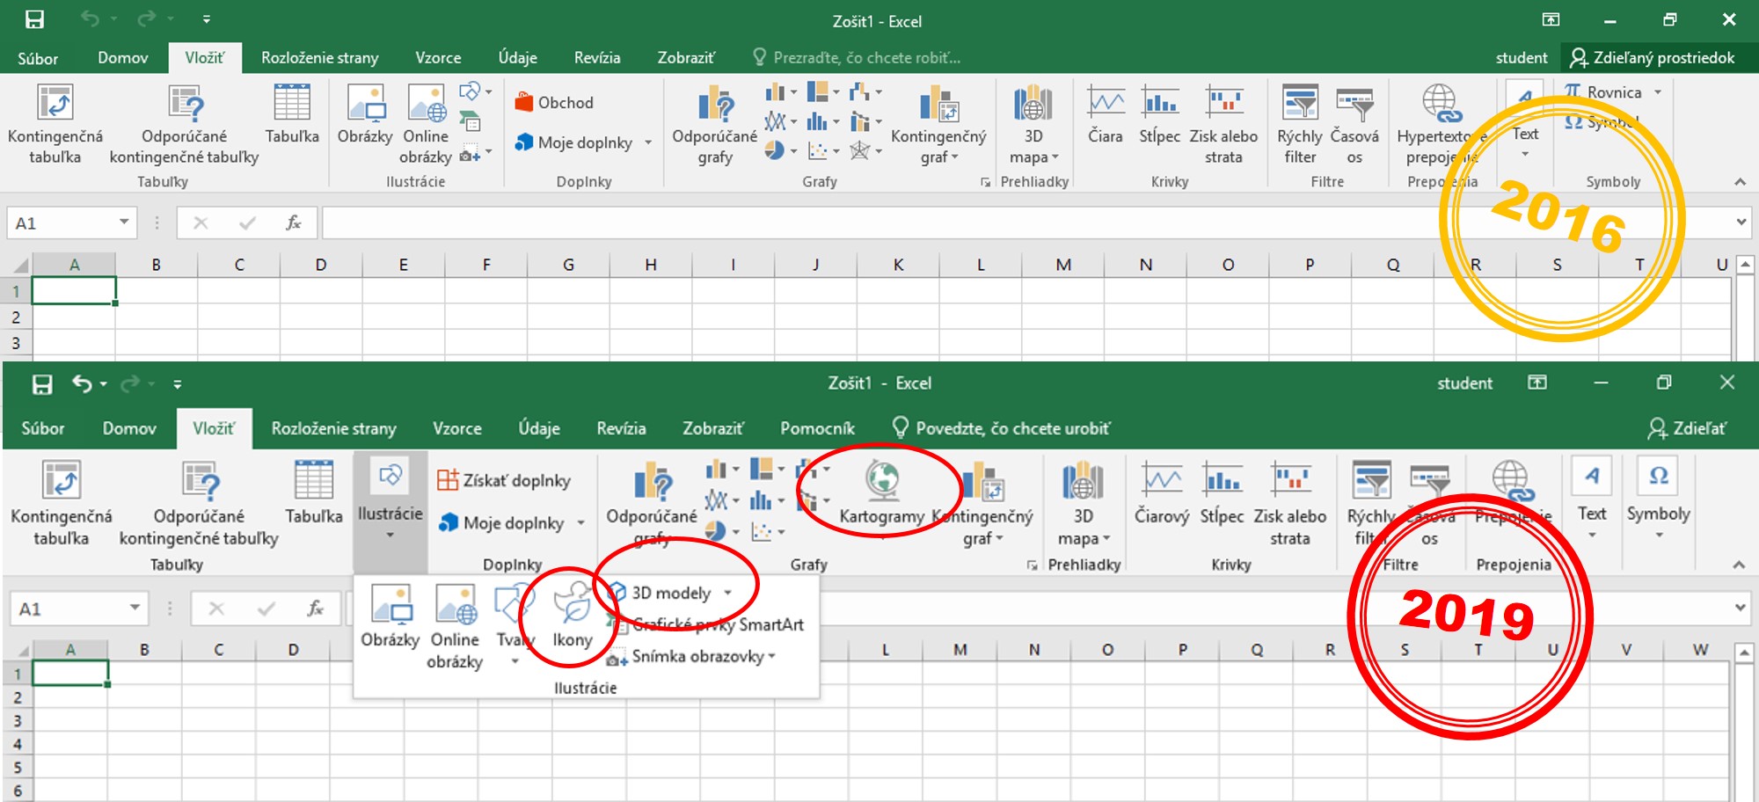Image resolution: width=1759 pixels, height=802 pixels.
Task: Select row 3 header in top window
Action: (x=16, y=343)
